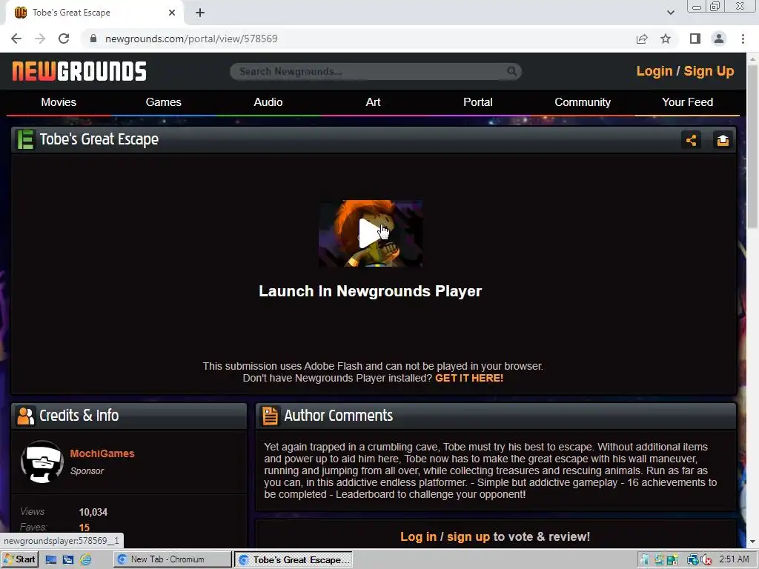Click the address bar URL
Image resolution: width=759 pixels, height=569 pixels.
191,39
